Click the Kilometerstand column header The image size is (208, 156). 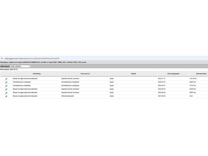201,74
